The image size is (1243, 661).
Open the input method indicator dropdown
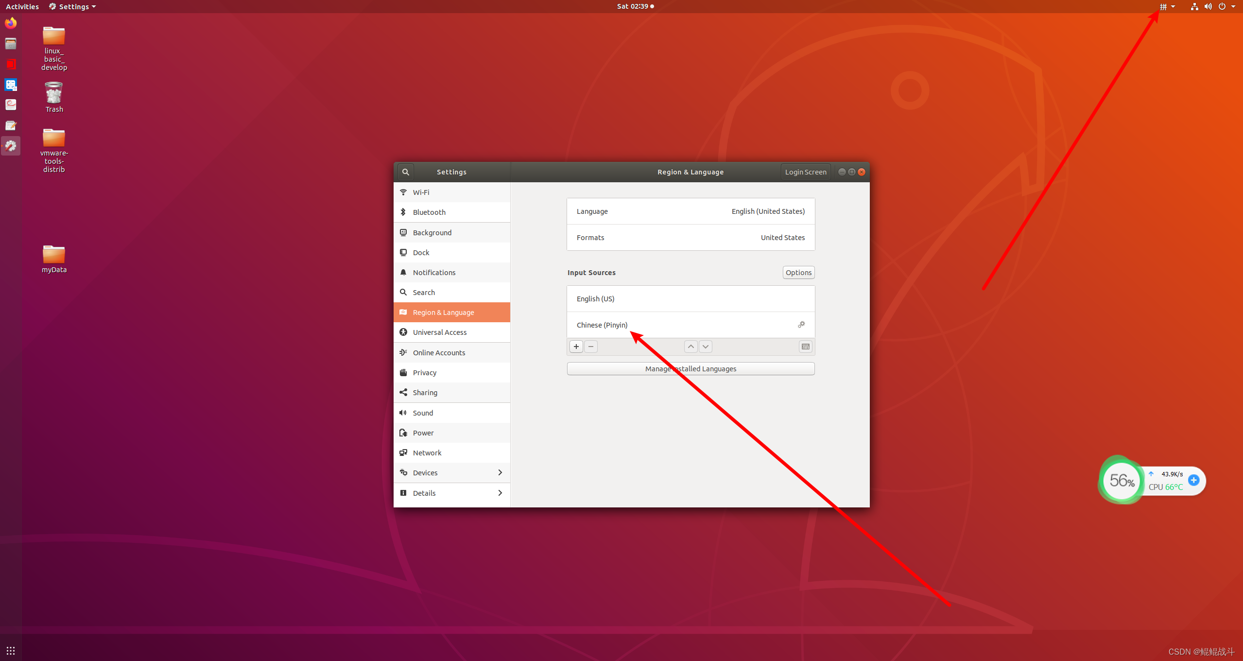coord(1167,7)
